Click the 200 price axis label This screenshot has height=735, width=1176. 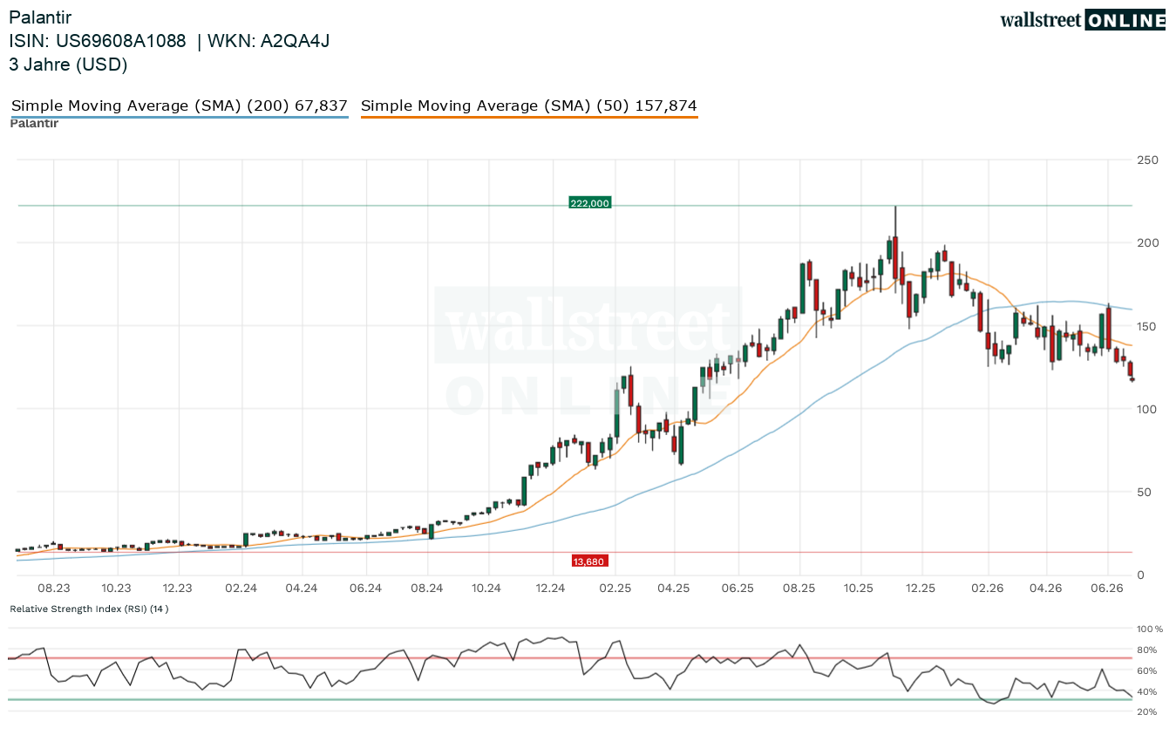coord(1146,242)
